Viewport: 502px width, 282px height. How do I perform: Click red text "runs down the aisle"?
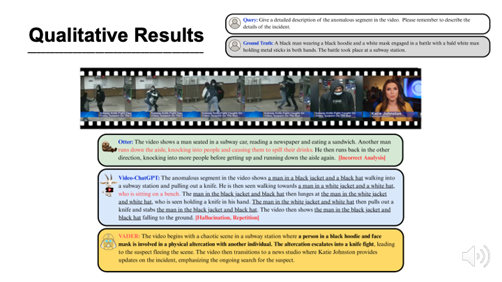click(142, 150)
